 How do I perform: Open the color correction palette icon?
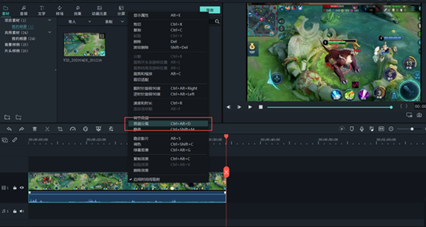pyautogui.click(x=85, y=129)
